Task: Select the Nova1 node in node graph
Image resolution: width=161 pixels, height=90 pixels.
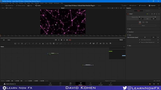Action: click(x=53, y=53)
